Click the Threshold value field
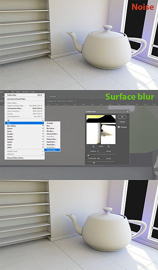Screen dimensions: 158x270 [x=101, y=158]
